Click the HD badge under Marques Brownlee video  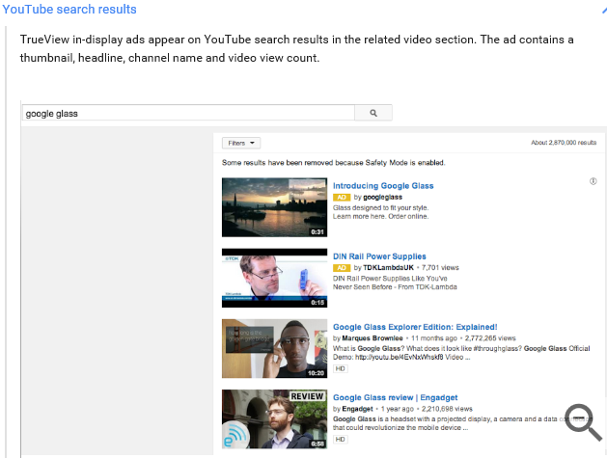tap(341, 368)
